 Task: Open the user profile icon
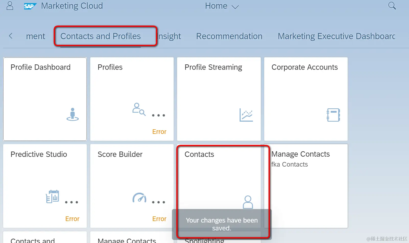[10, 6]
